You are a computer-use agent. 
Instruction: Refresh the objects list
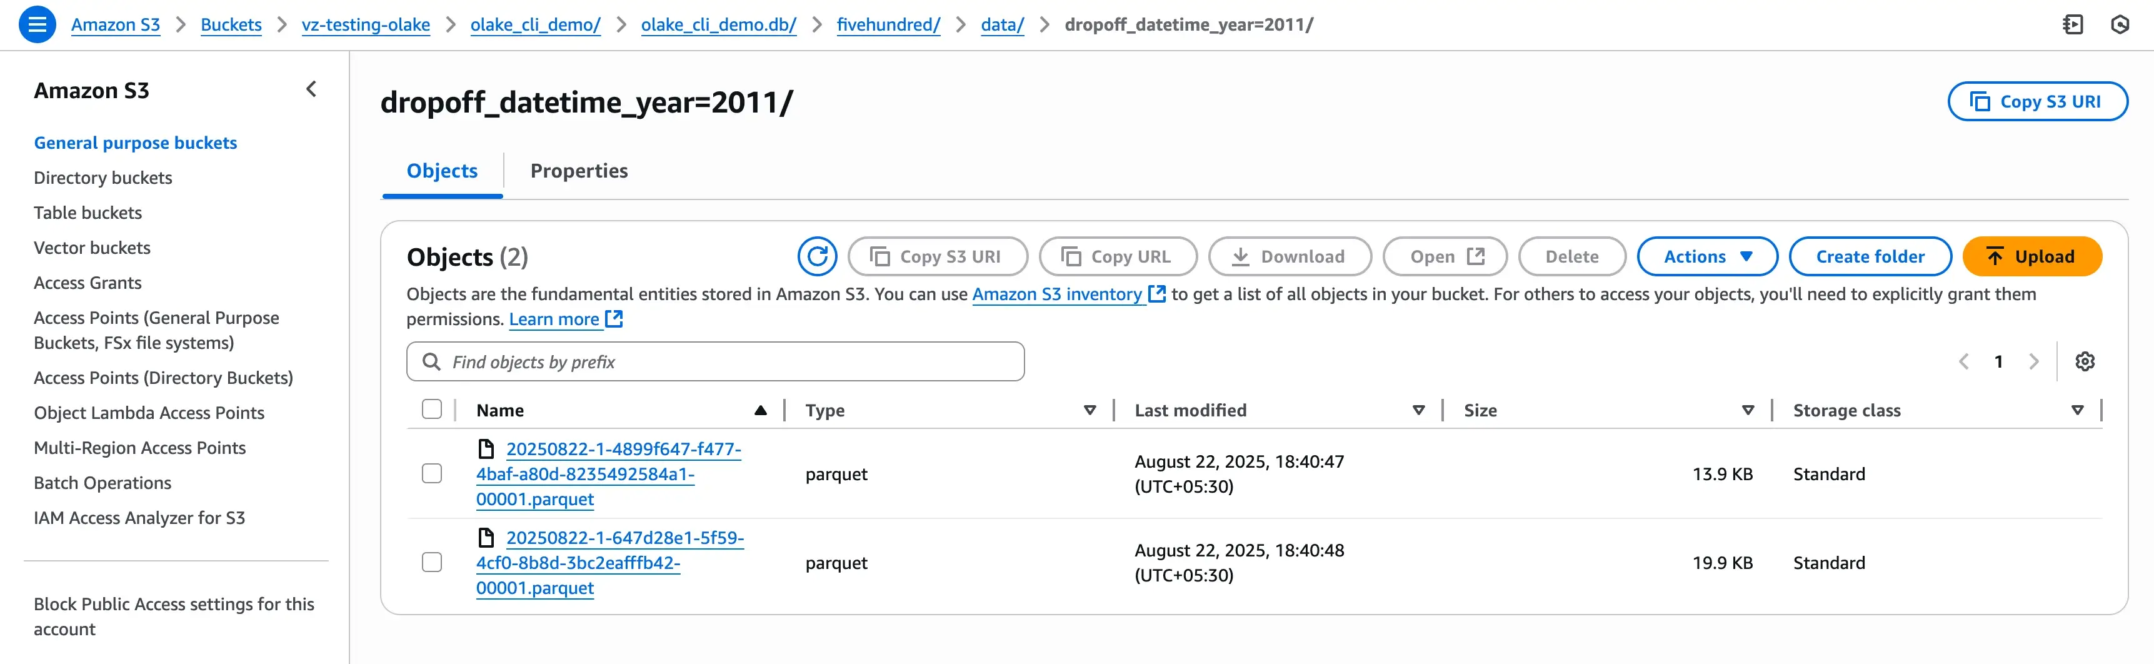[816, 257]
